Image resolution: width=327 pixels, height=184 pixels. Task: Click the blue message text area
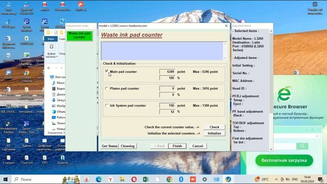pos(162,51)
